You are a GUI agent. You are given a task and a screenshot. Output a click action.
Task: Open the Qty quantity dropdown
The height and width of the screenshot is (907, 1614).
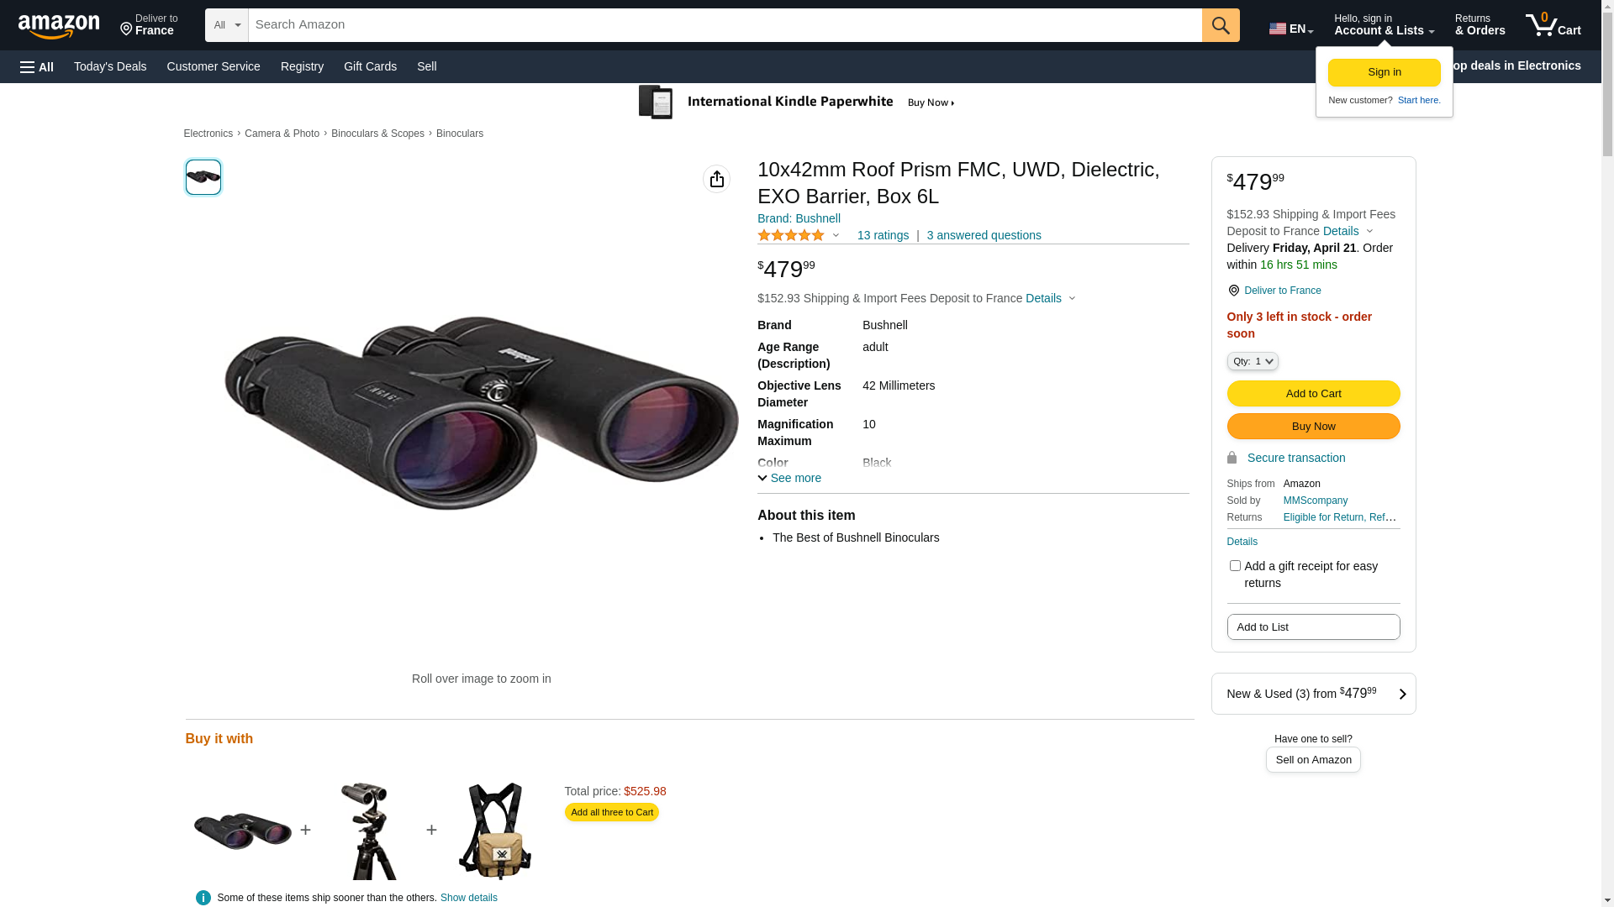point(1253,361)
